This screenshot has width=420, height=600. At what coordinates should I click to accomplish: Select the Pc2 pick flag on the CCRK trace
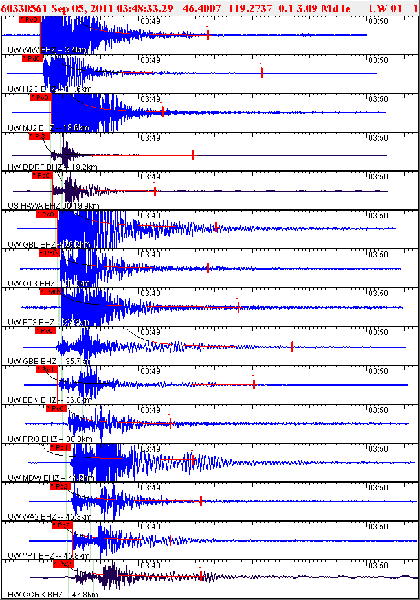click(x=63, y=564)
